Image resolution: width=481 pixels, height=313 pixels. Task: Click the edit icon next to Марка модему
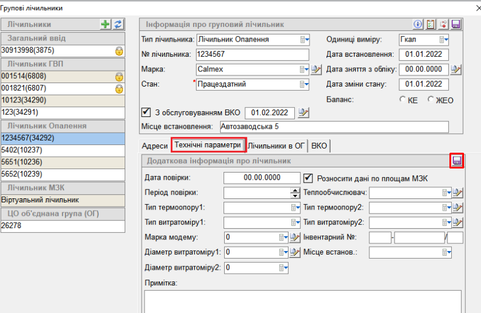coord(296,238)
